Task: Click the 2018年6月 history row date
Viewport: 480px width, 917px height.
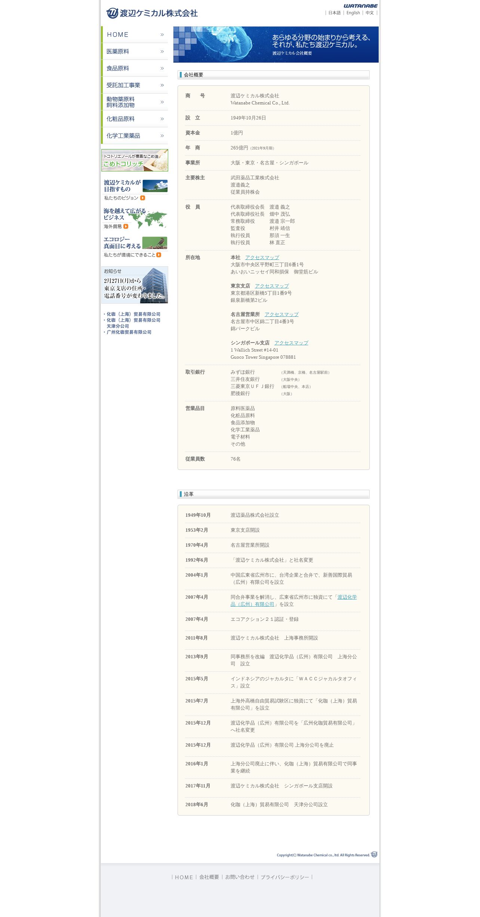Action: [x=197, y=805]
